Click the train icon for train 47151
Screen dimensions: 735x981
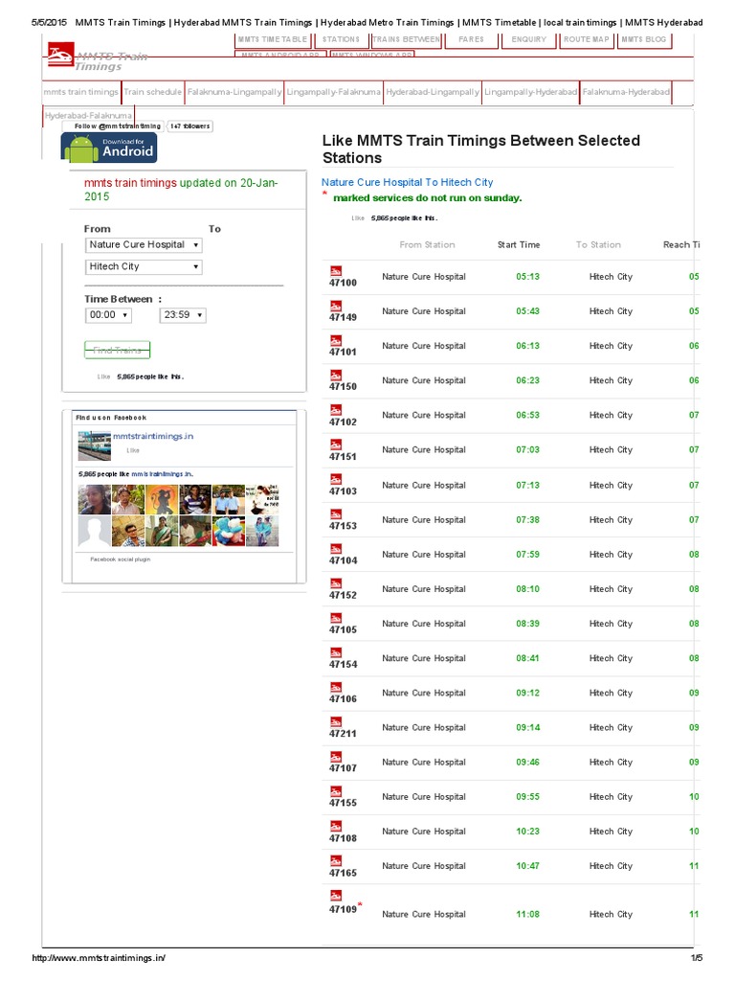[x=336, y=445]
